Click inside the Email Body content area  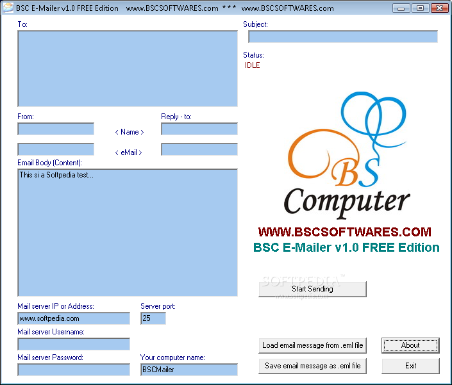[x=128, y=233]
